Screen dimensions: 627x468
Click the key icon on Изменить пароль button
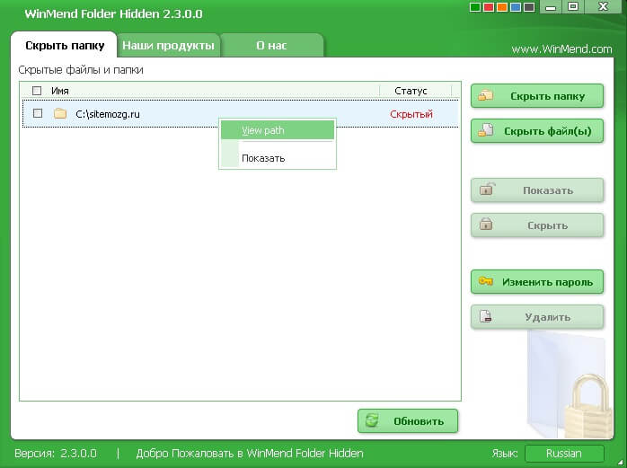click(x=486, y=282)
